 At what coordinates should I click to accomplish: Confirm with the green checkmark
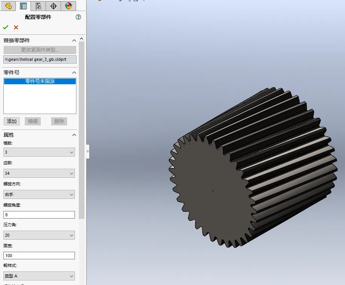[6, 27]
